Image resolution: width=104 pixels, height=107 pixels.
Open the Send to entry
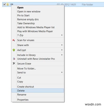[x=38, y=73]
